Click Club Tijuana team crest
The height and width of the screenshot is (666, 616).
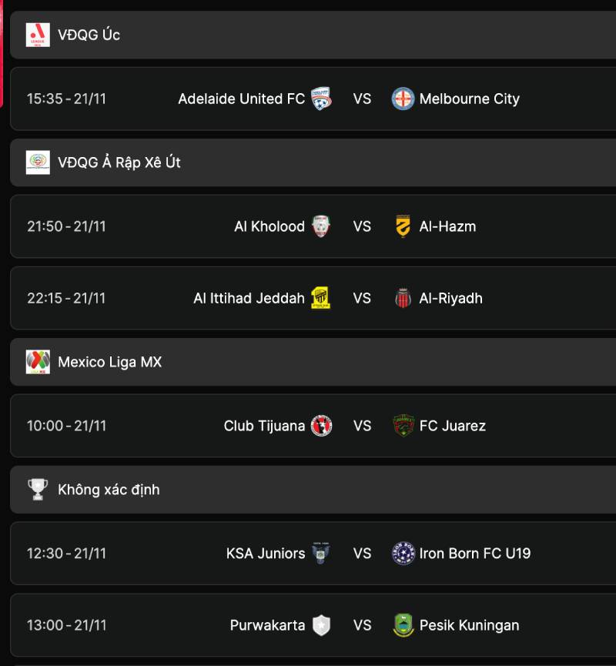tap(321, 426)
